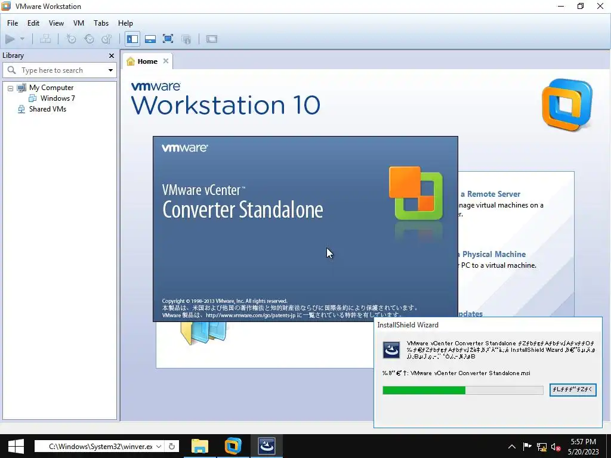Click the Send Ctrl+Alt+Del toolbar icon
611x458 pixels.
click(x=45, y=39)
